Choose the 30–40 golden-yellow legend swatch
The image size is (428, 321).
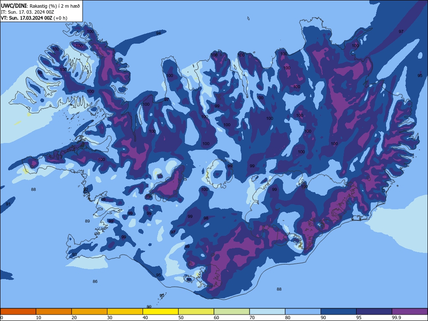coord(125,312)
